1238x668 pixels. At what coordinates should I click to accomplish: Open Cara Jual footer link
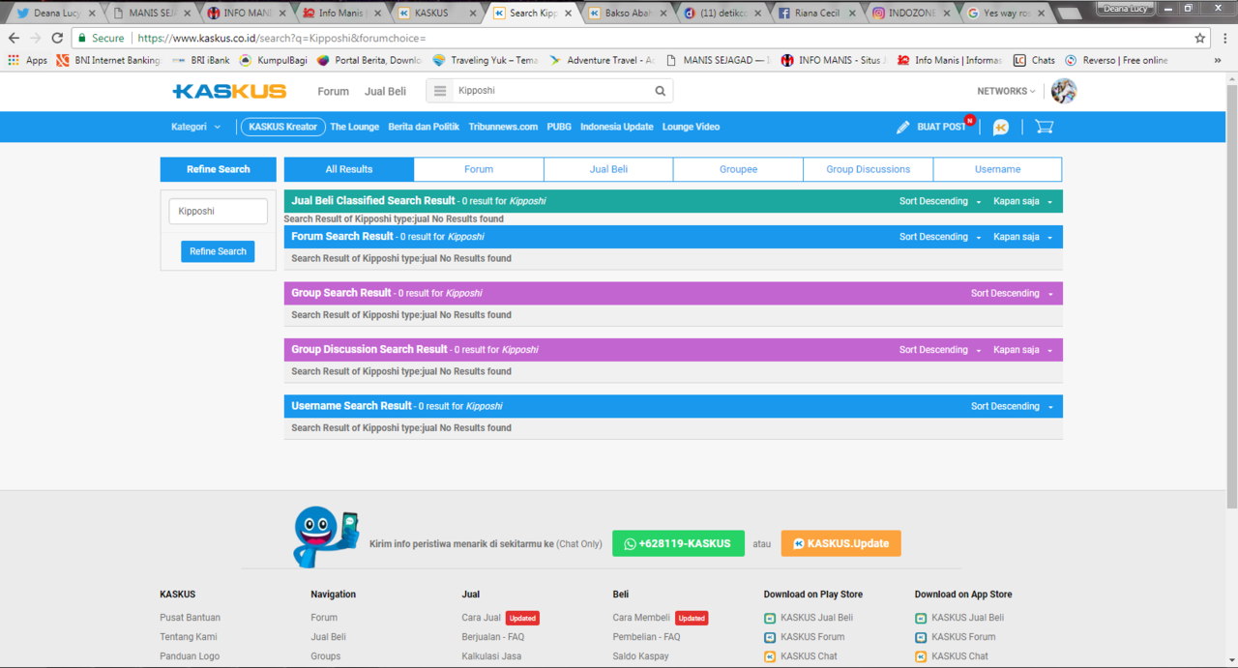coord(482,618)
